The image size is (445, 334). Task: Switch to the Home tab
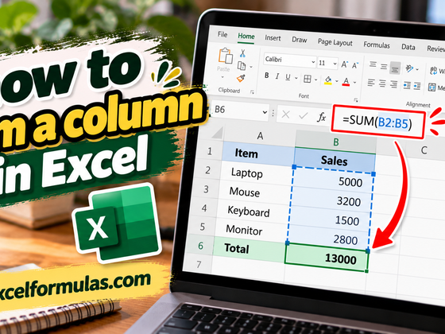tap(246, 37)
